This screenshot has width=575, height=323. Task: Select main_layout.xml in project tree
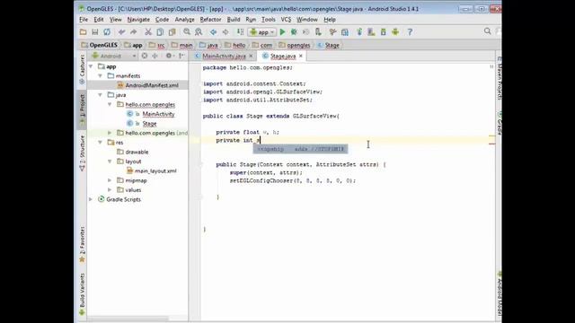point(152,170)
